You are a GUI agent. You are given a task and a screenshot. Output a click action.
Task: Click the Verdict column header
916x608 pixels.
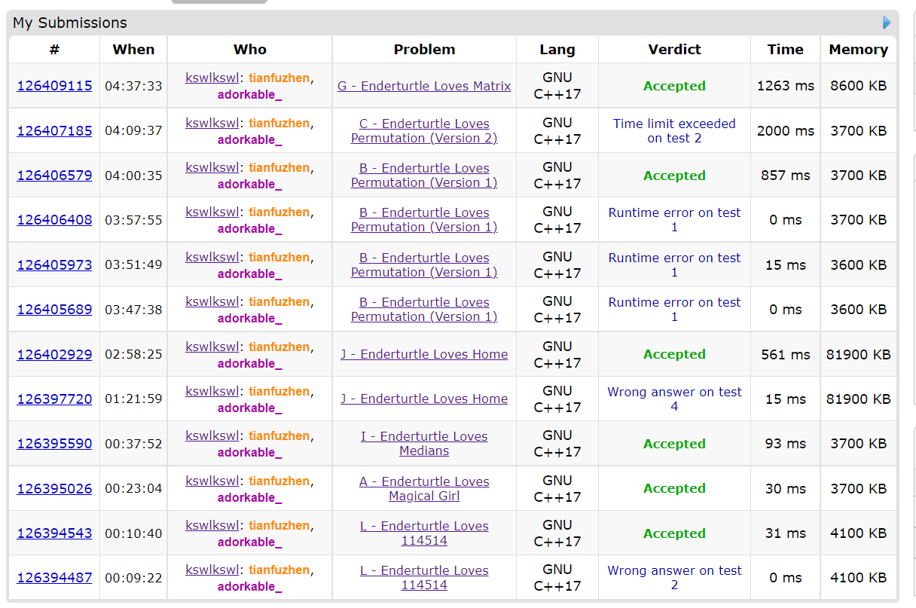pos(674,50)
